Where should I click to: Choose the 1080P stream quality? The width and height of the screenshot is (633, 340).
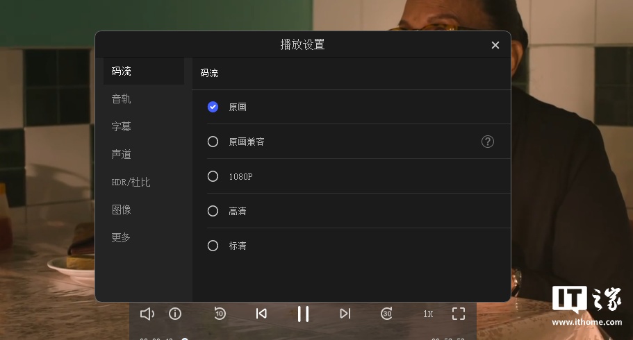coord(213,176)
